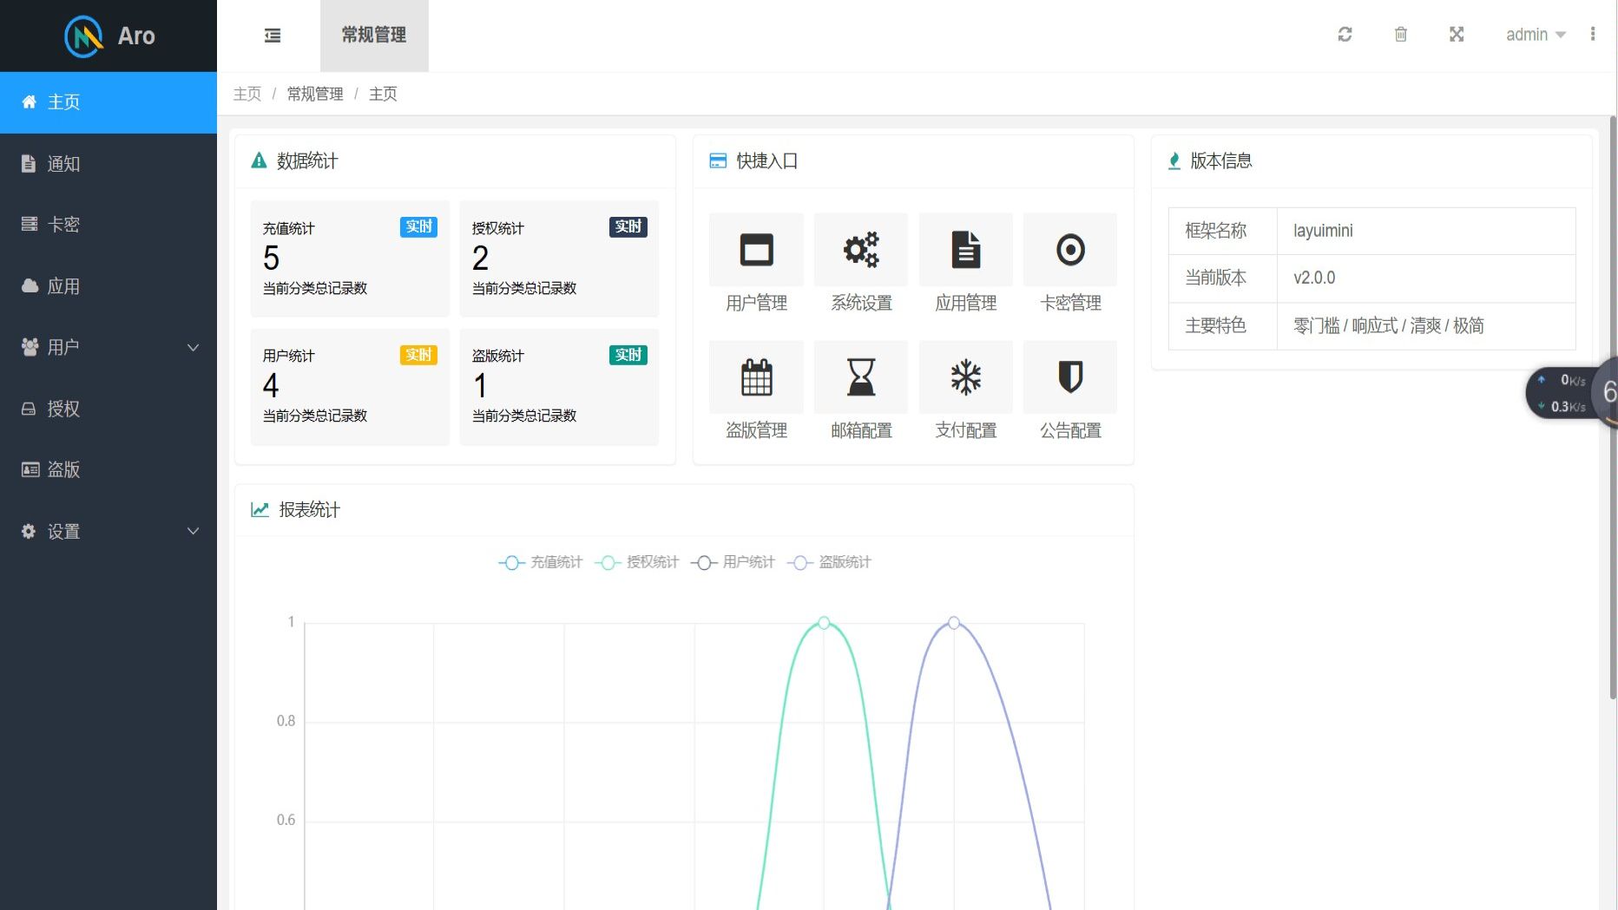Click the trash clear-cache icon
The height and width of the screenshot is (910, 1618).
coord(1400,35)
